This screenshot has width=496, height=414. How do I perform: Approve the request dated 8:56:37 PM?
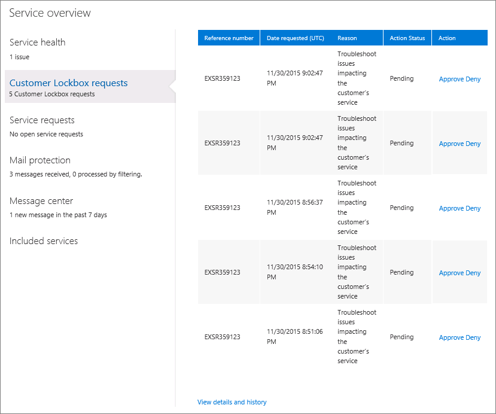click(451, 208)
